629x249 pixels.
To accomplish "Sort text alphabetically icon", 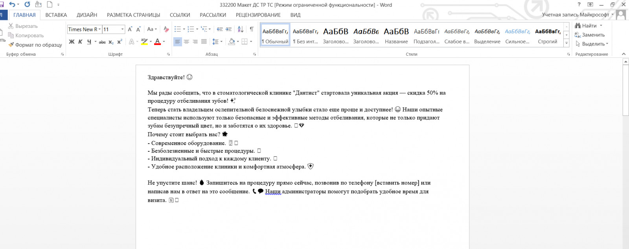I will [241, 29].
